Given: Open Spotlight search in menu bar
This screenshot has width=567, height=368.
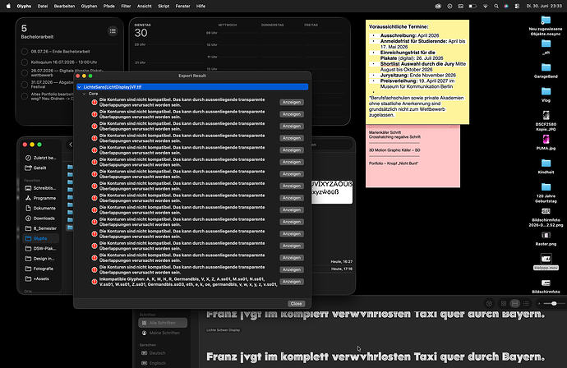Looking at the screenshot, I should (x=496, y=6).
